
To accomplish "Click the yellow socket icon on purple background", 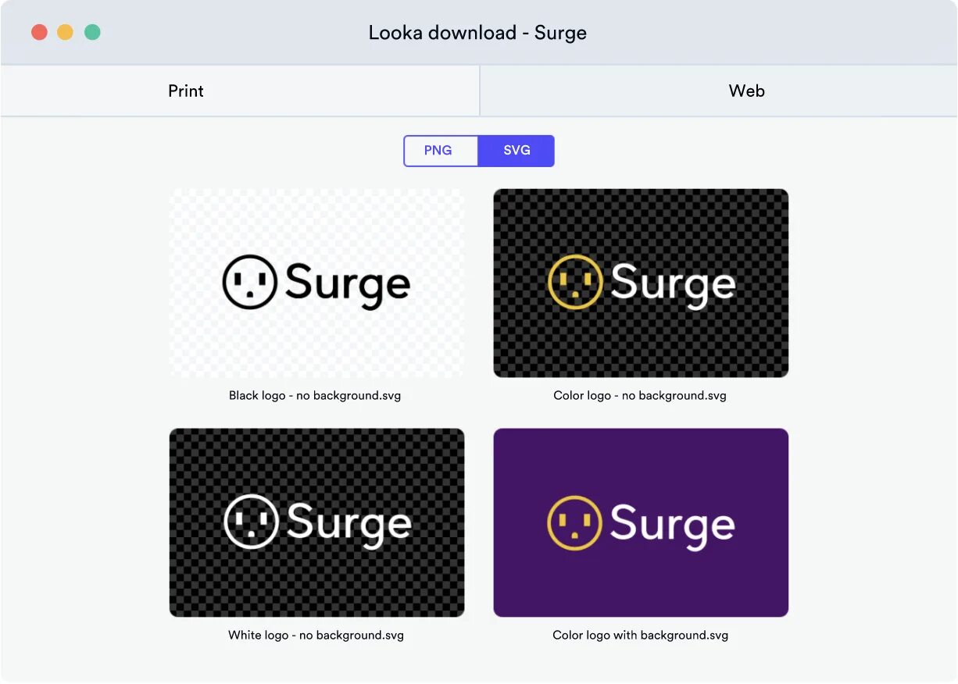I will (574, 522).
